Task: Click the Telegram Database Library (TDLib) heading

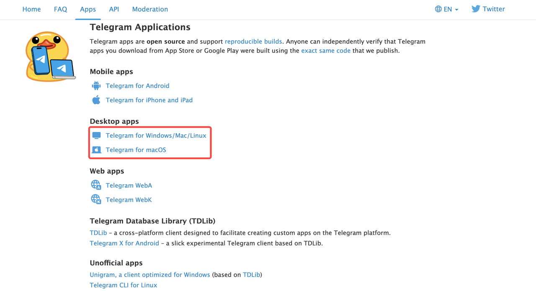Action: click(152, 221)
